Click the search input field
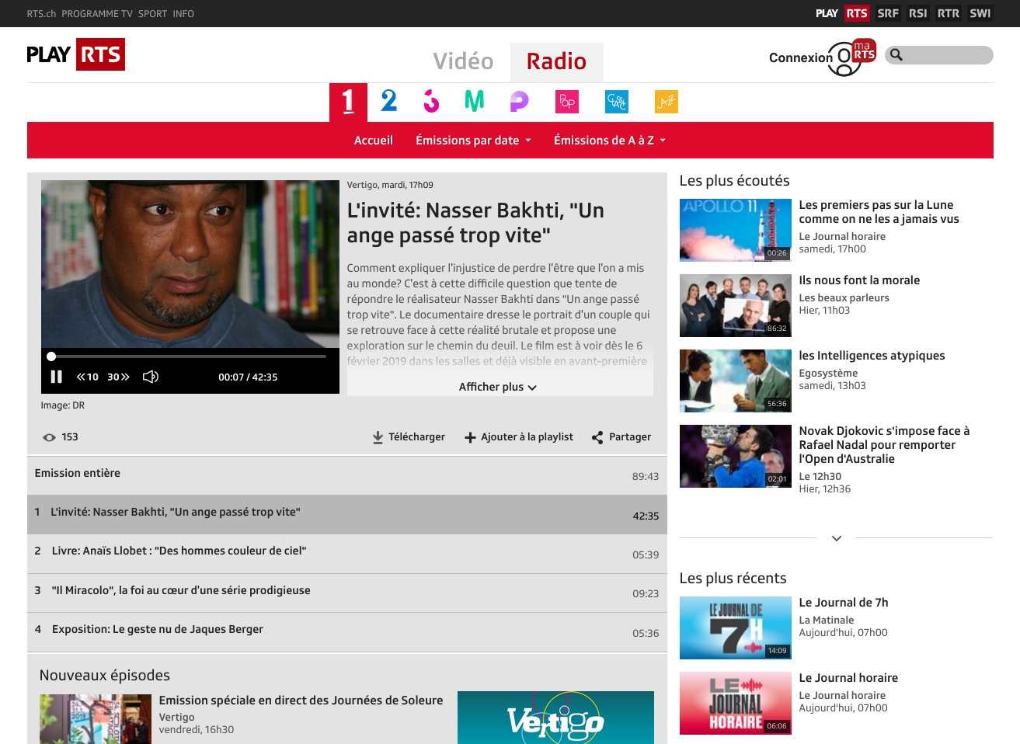This screenshot has width=1020, height=744. 948,55
